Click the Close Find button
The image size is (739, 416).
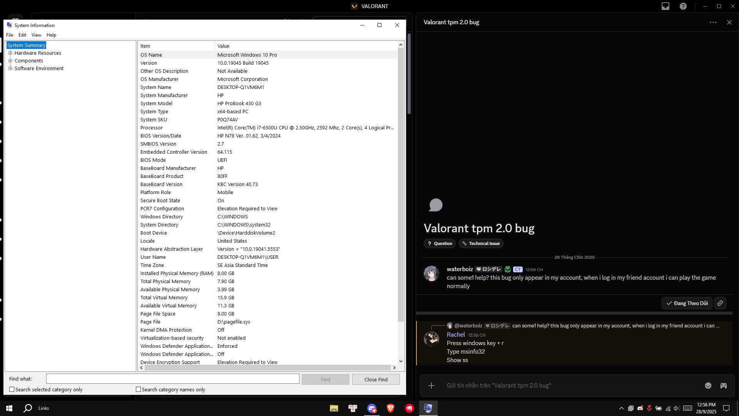[376, 379]
